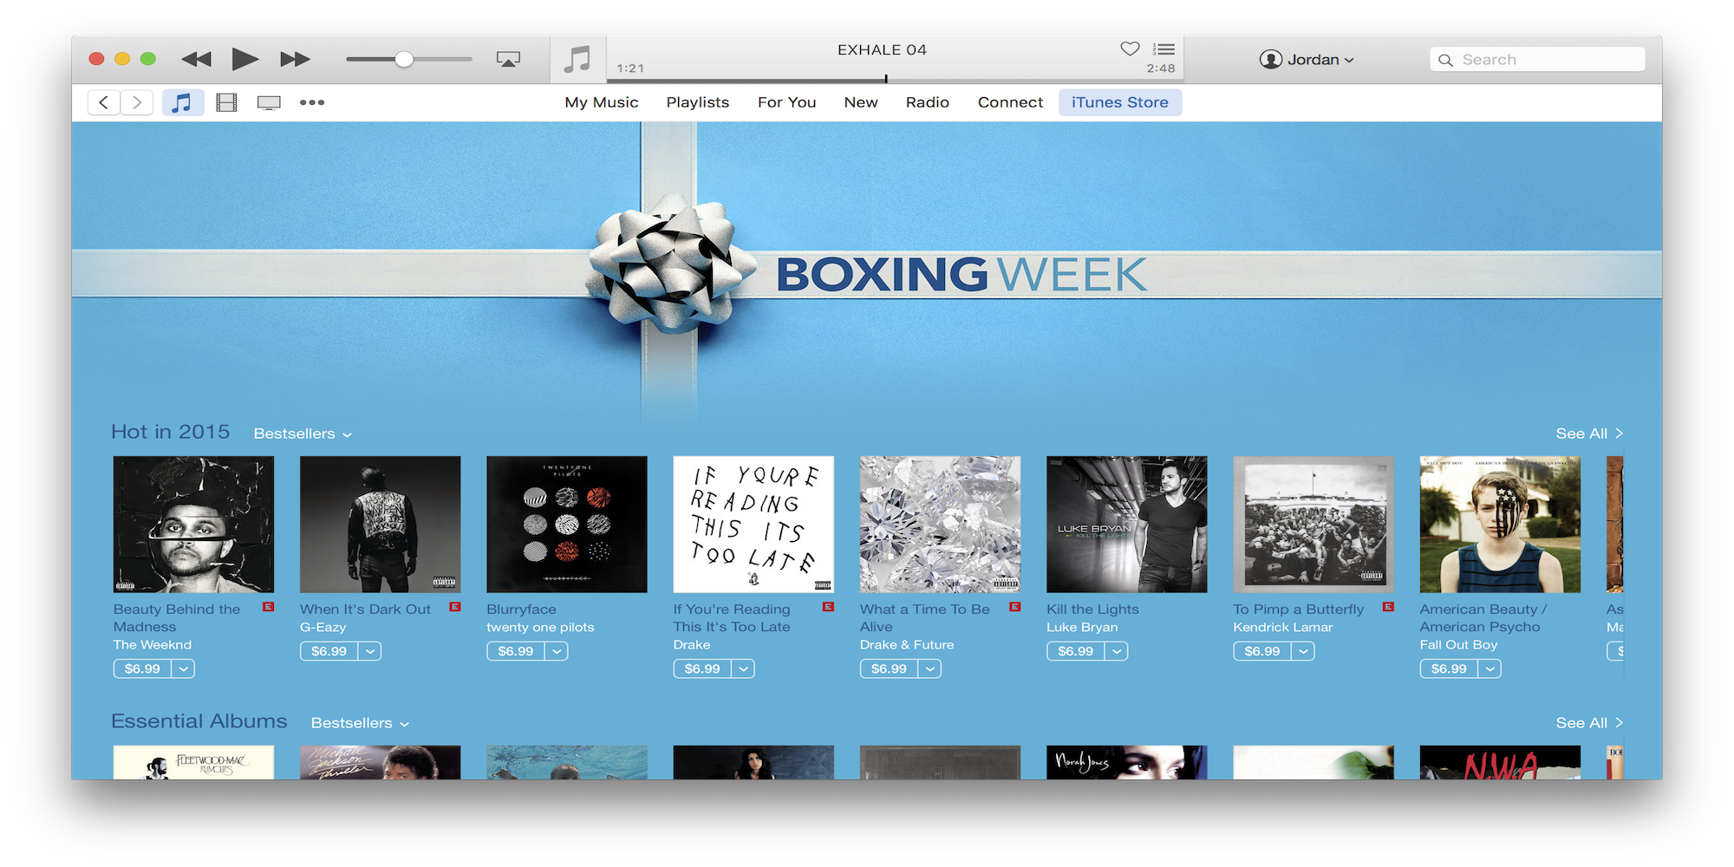
Task: Open the AirPlay output icon
Action: tap(508, 59)
